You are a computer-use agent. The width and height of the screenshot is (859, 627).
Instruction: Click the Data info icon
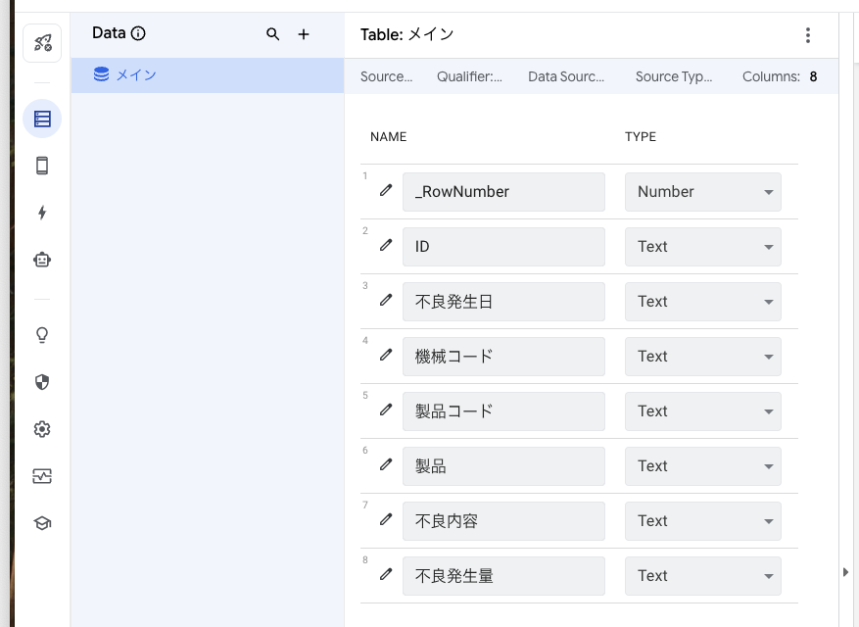click(138, 33)
